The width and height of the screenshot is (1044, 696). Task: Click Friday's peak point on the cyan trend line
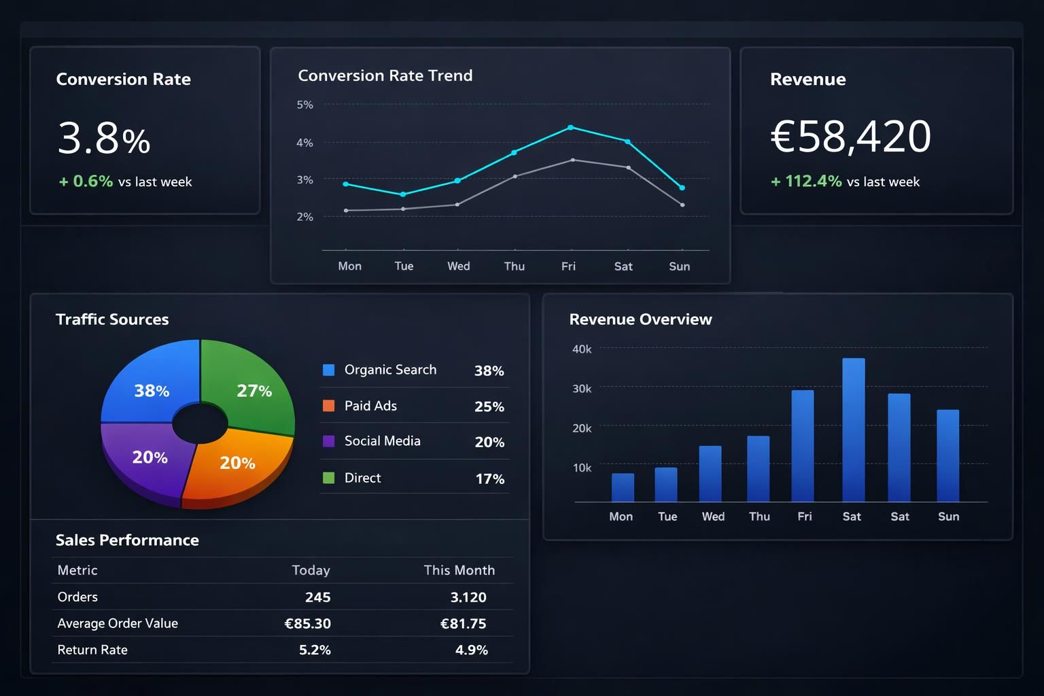570,127
